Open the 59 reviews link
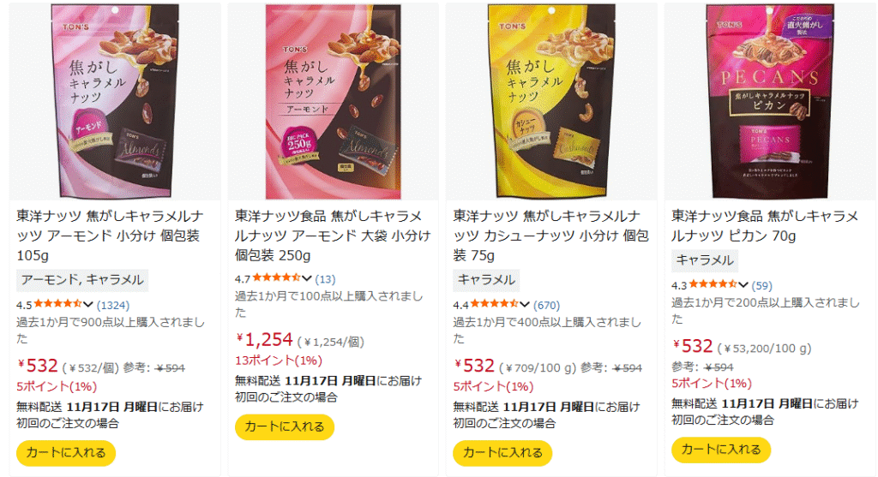 (x=761, y=286)
